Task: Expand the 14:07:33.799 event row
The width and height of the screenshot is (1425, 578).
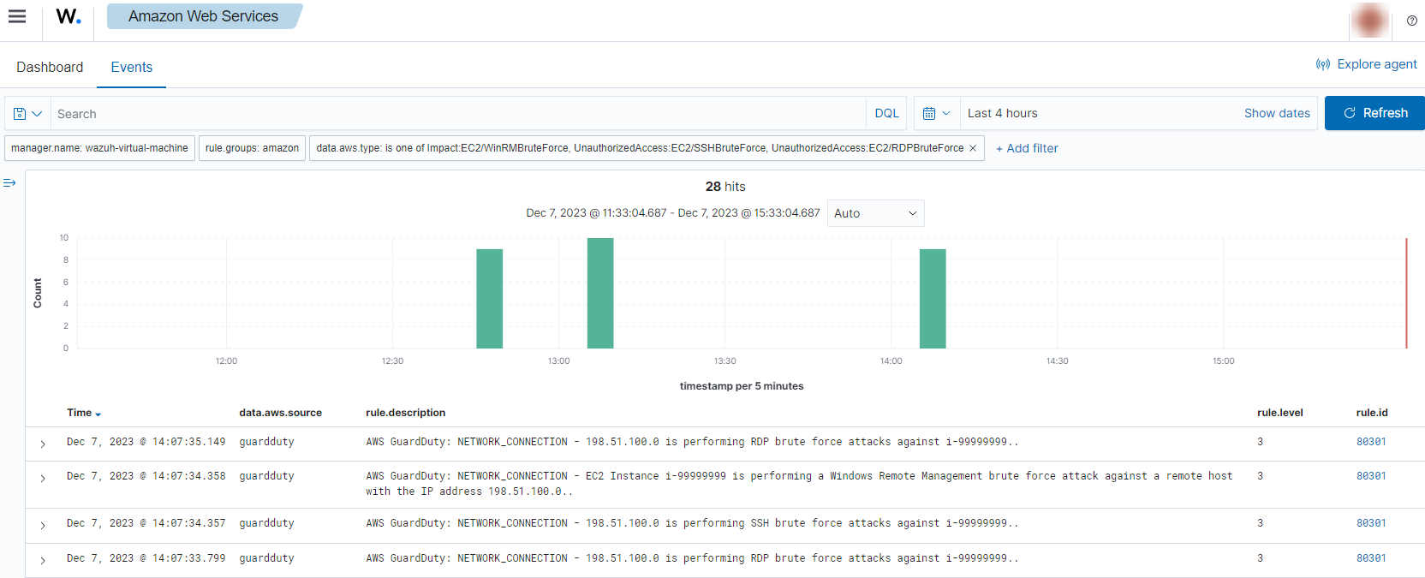Action: click(x=43, y=560)
